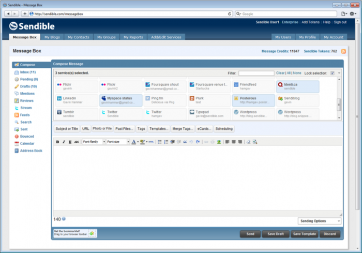
Task: Open the My Groups tab
Action: 107,37
